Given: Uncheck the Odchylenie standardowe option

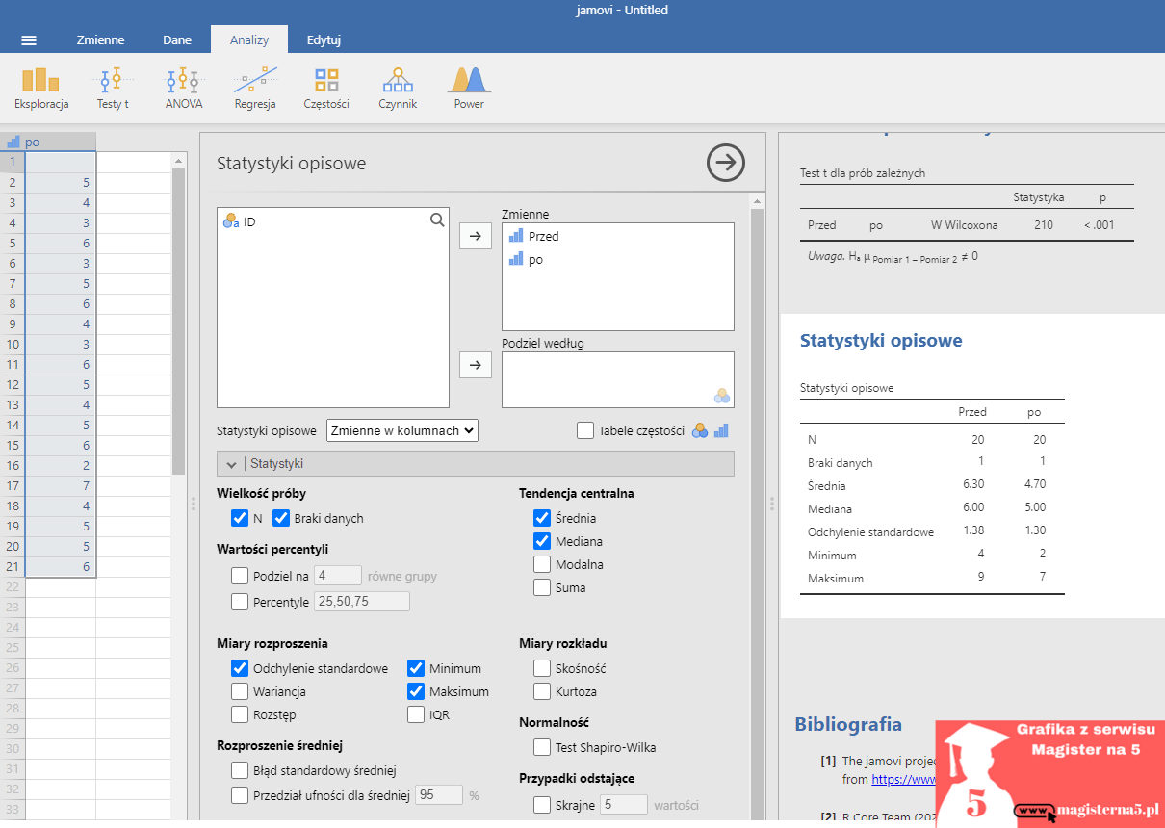Looking at the screenshot, I should [x=240, y=668].
